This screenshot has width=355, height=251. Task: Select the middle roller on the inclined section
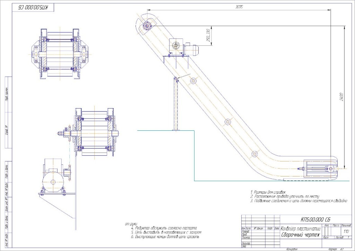click(x=228, y=122)
